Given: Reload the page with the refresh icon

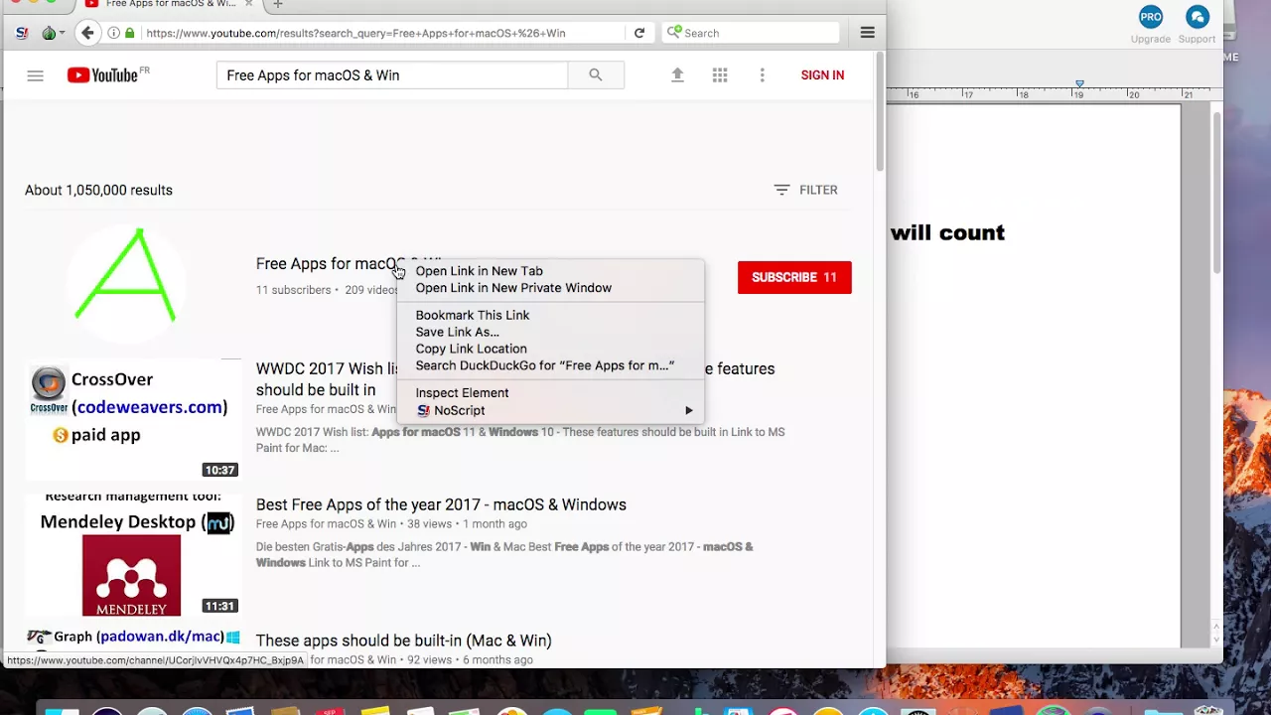Looking at the screenshot, I should pyautogui.click(x=639, y=33).
